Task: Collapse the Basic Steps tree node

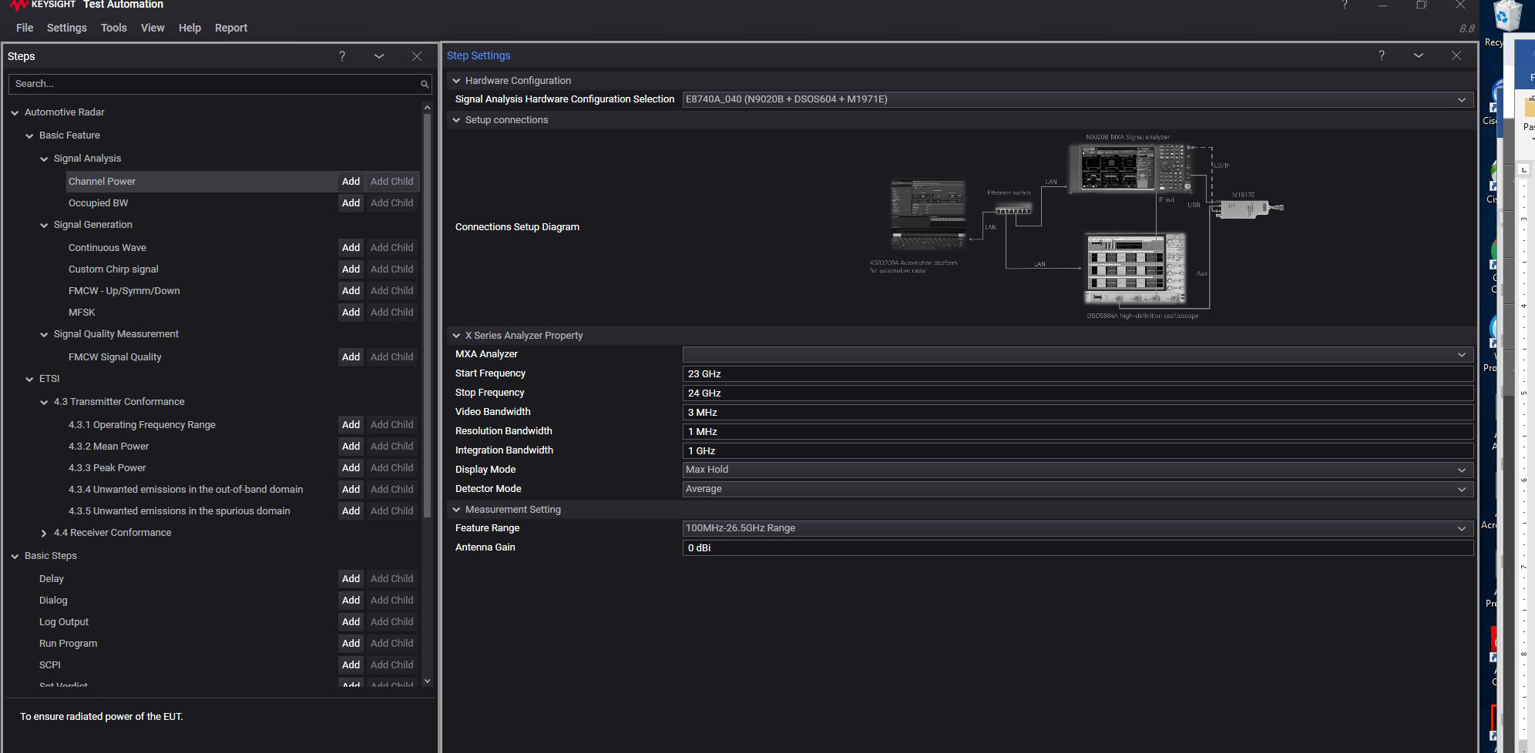Action: pyautogui.click(x=15, y=556)
